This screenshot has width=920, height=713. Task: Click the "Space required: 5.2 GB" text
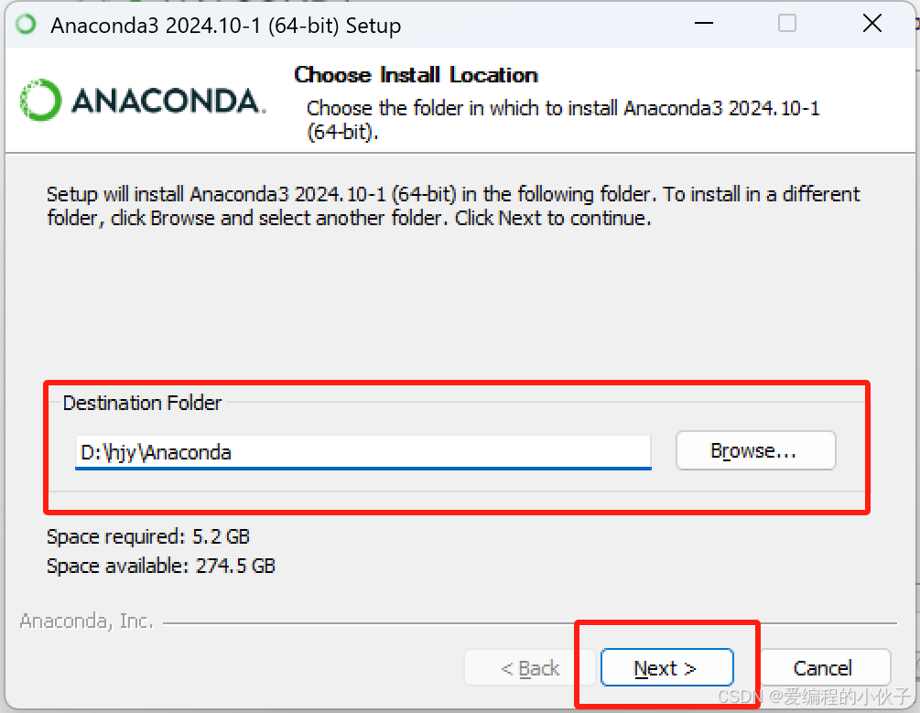148,536
